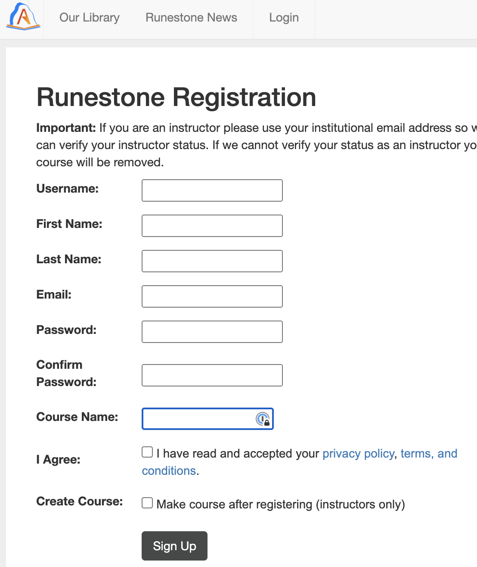Select the Login menu item

tap(284, 18)
